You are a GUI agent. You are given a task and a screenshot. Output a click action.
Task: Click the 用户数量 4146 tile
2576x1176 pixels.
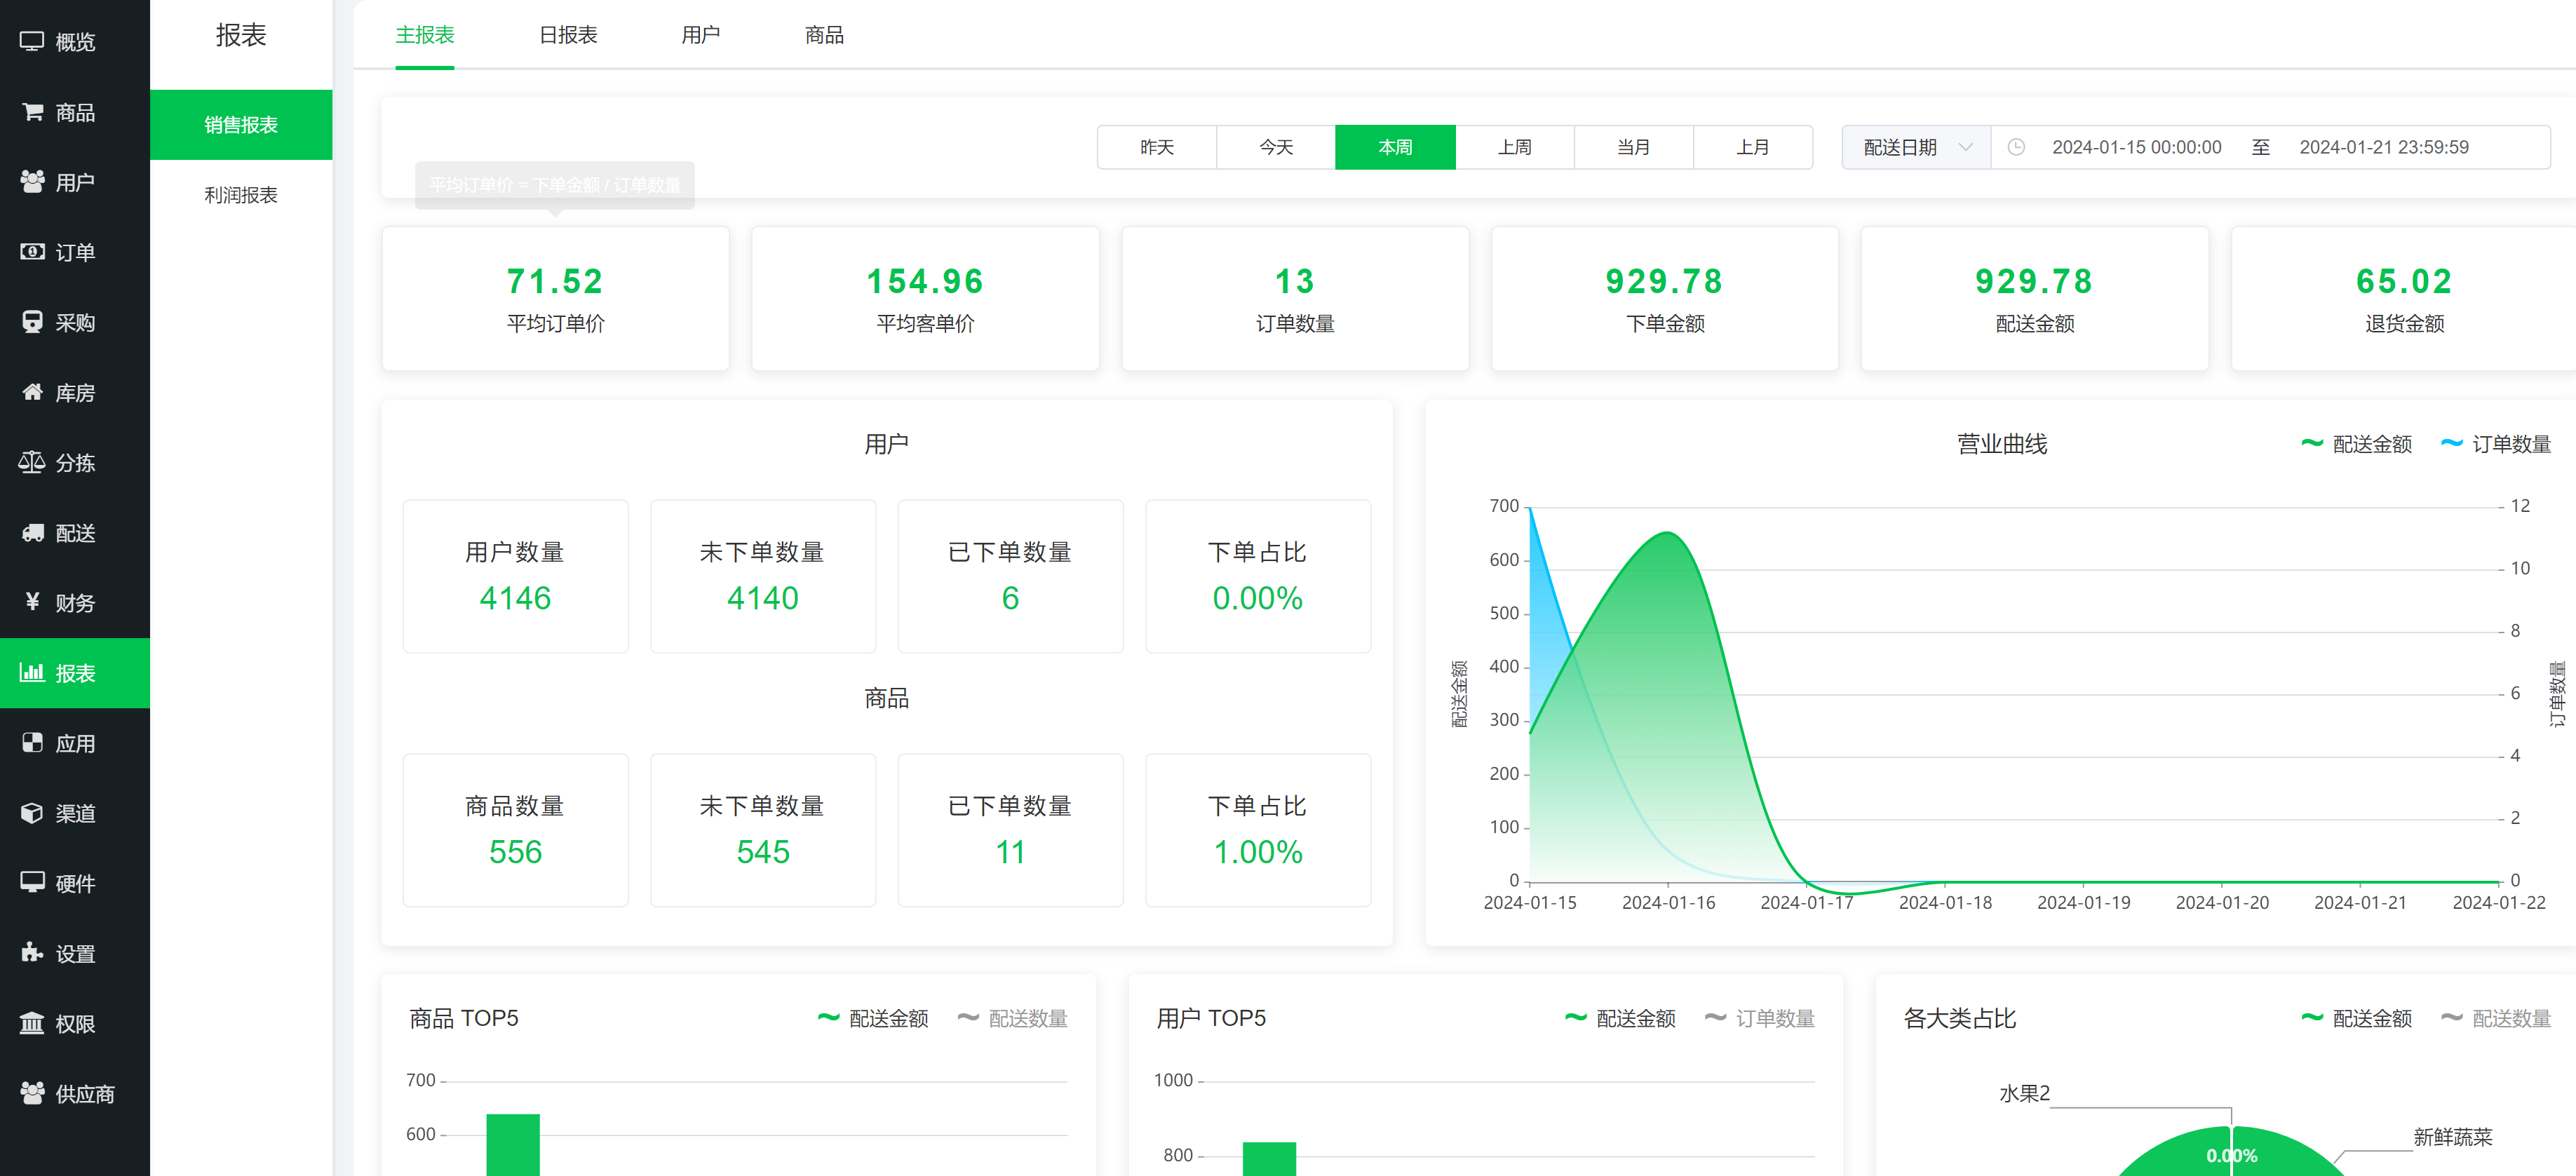click(516, 577)
